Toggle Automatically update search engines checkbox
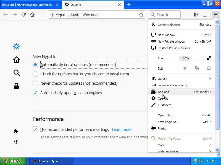 tap(35, 93)
